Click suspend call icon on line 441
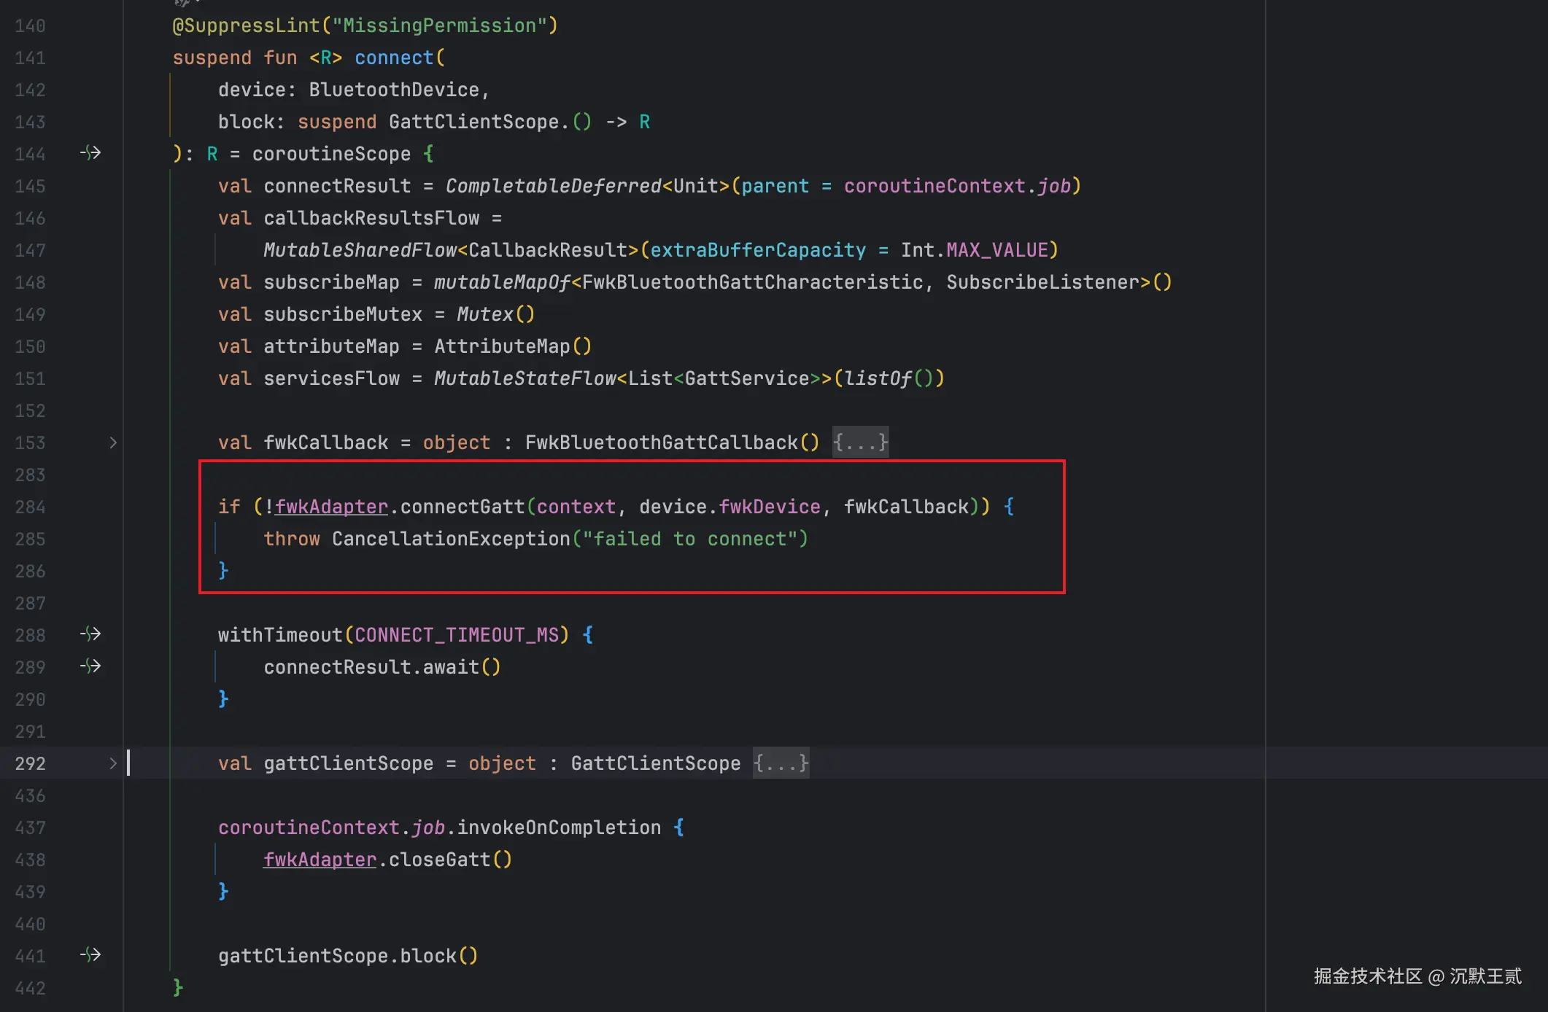The image size is (1548, 1012). 90,955
